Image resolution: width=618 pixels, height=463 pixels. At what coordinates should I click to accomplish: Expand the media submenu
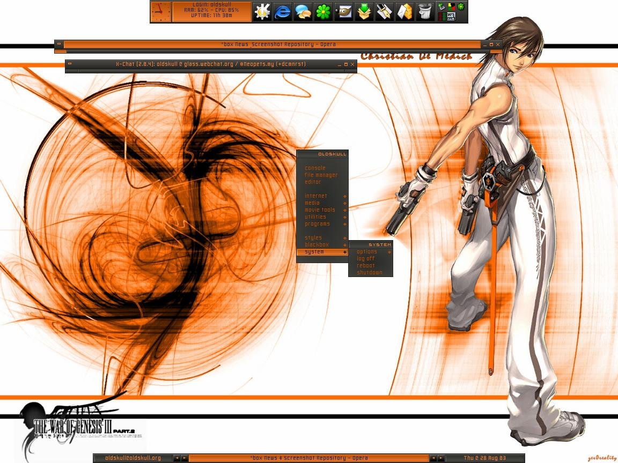pyautogui.click(x=322, y=203)
